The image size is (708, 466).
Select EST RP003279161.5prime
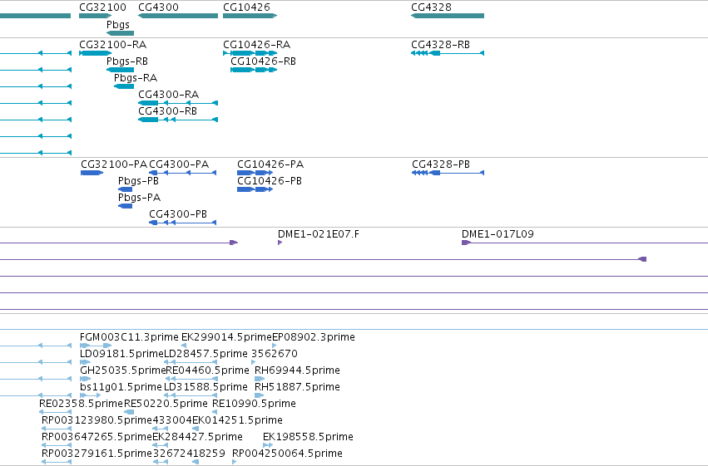pyautogui.click(x=57, y=462)
